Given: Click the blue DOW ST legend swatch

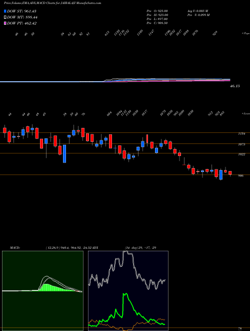Looking at the screenshot, I should point(5,11).
